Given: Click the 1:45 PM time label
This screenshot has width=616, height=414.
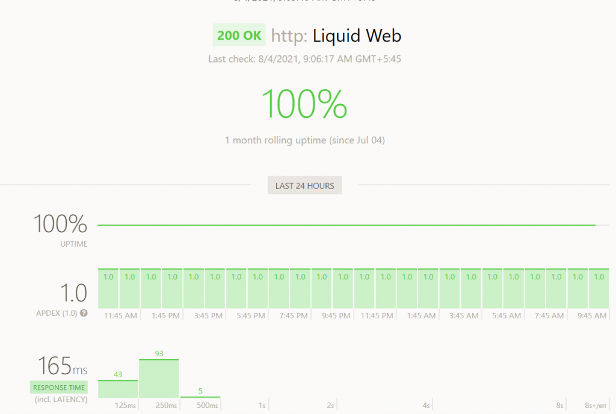Looking at the screenshot, I should pyautogui.click(x=165, y=316).
